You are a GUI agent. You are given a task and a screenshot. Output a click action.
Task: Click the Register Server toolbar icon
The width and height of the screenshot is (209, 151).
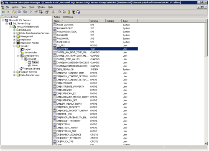pos(64,12)
